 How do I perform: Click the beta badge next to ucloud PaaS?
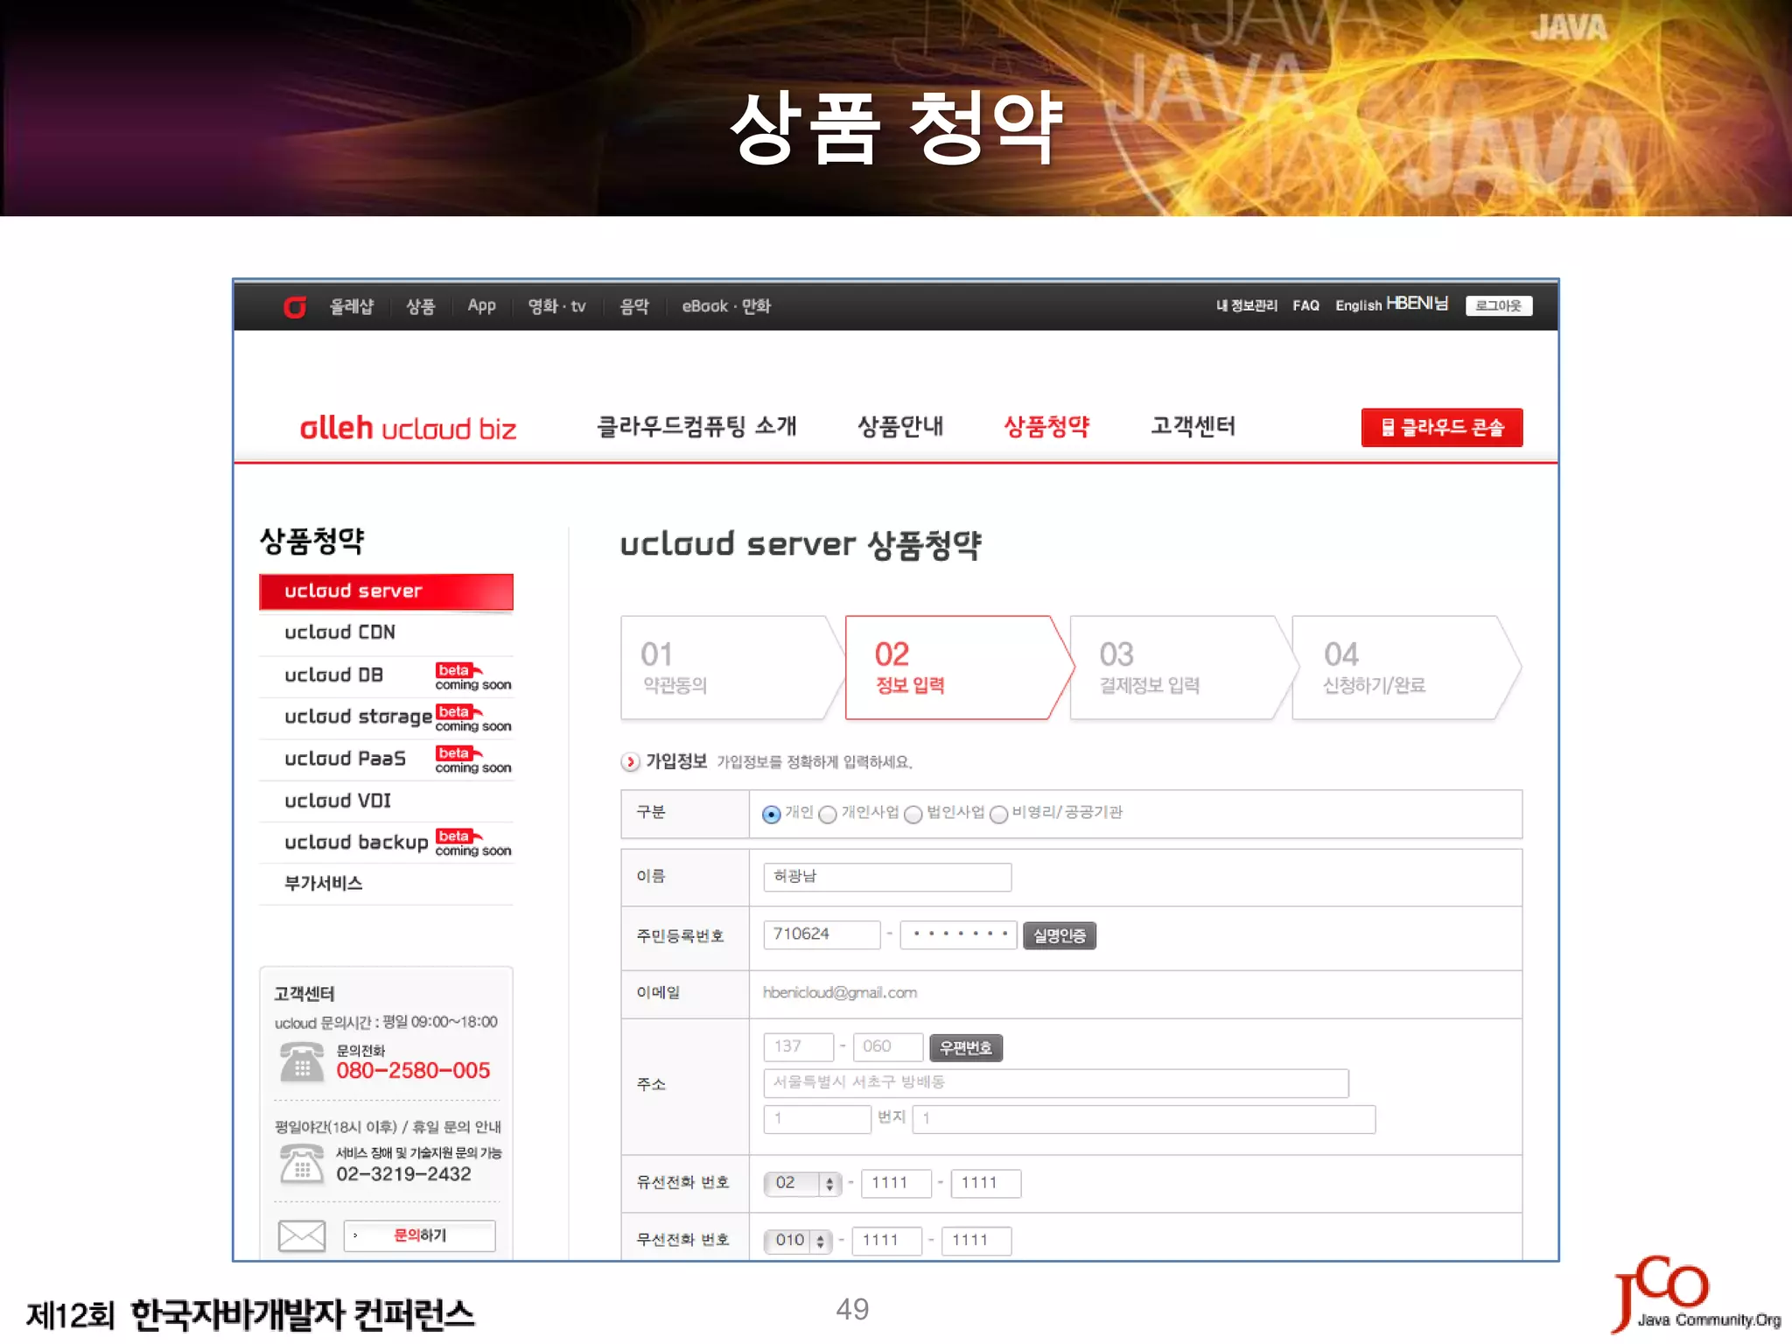point(458,752)
